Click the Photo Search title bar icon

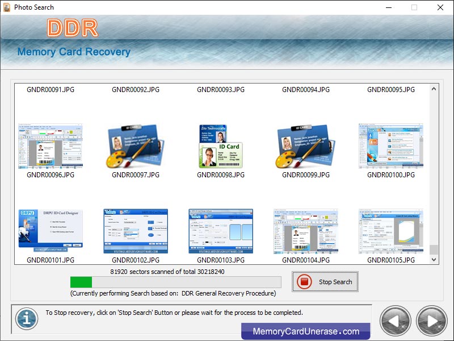6,7
